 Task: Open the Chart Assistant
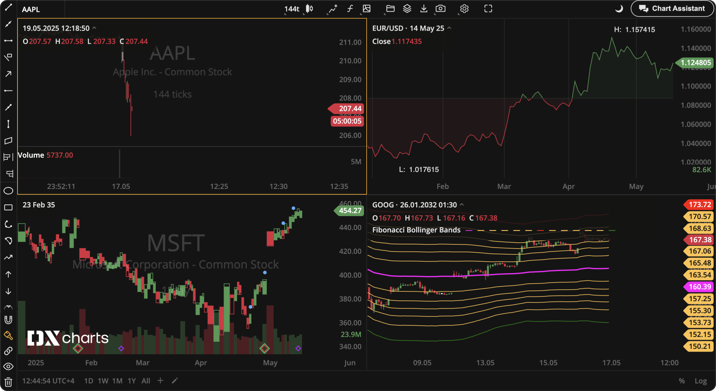pos(673,8)
